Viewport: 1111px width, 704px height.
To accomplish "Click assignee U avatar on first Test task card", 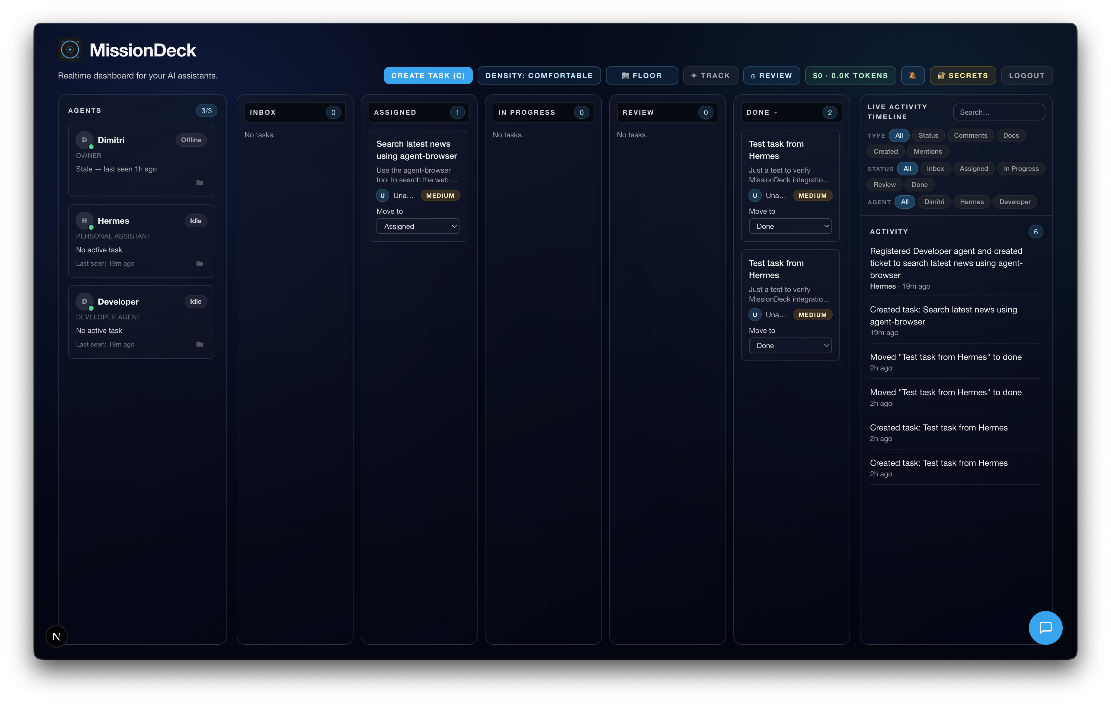I will 755,196.
